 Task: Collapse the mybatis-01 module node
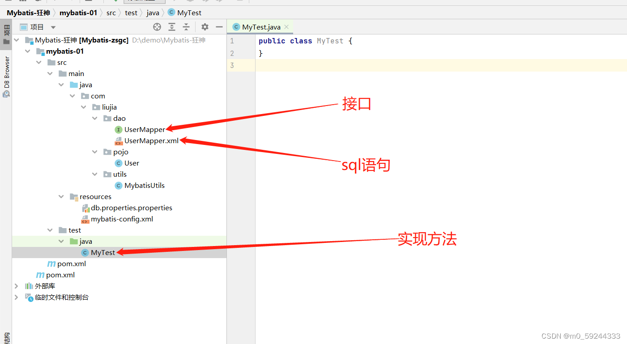(x=28, y=51)
